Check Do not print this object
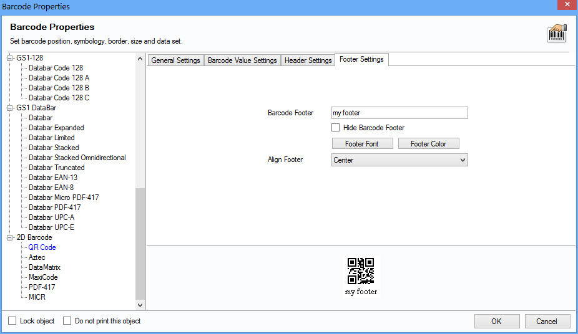Viewport: 578px width, 334px height. pyautogui.click(x=67, y=321)
